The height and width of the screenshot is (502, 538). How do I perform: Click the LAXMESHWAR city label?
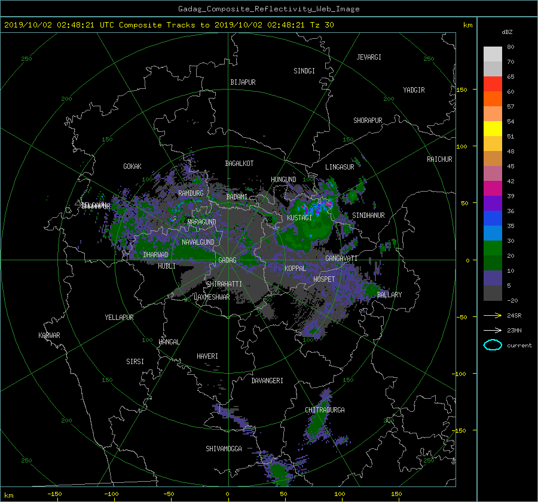(212, 297)
